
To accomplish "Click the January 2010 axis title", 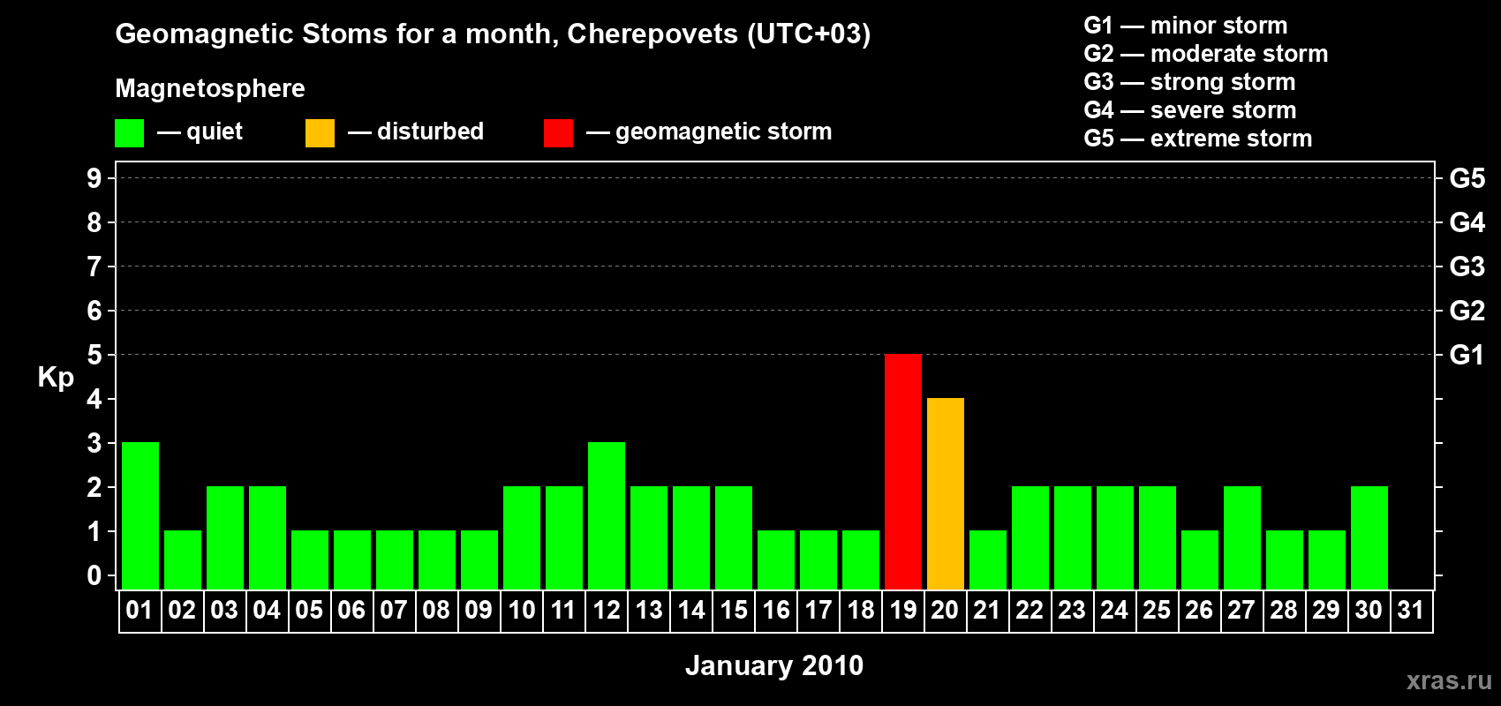I will click(x=774, y=665).
